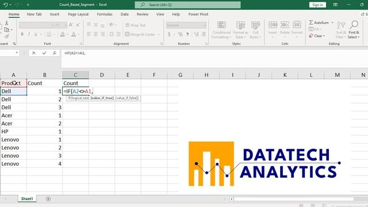Open the Power Pivot tab
The image size is (368, 207).
[x=198, y=14]
